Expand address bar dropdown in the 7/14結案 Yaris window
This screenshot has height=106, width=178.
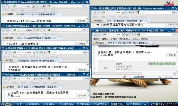pyautogui.click(x=34, y=79)
